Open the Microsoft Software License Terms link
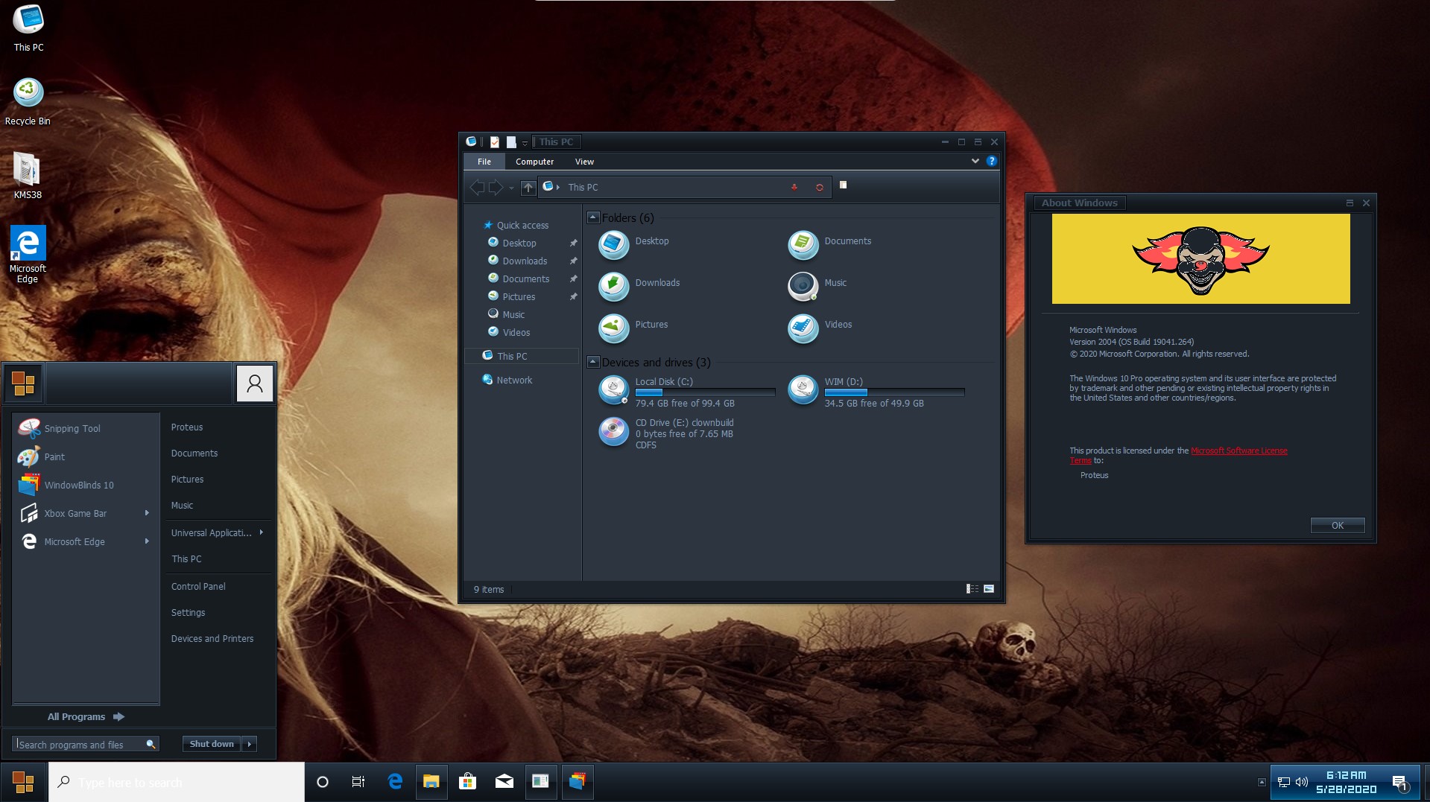Screen dimensions: 1430x802 1238,451
